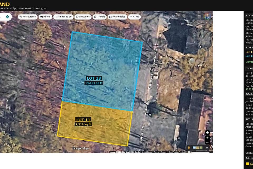Screen dimensions: 253x169
Task: Select the Pharmacies category chip
Action: 117,17
